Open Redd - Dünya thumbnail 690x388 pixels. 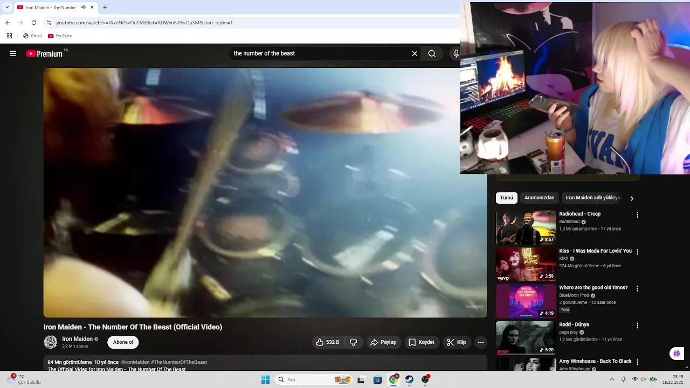(x=526, y=338)
